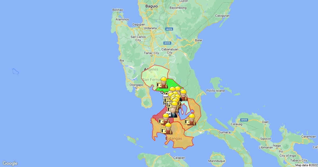318x167 pixels.
Task: Click the Google logo
Action: pyautogui.click(x=10, y=163)
